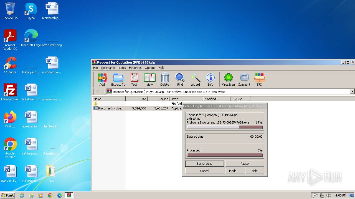
Task: Open Edge from the taskbar
Action: [x=60, y=195]
